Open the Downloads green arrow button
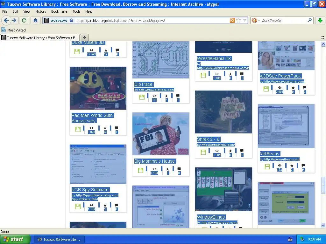Image resolution: width=326 pixels, height=244 pixels. (x=320, y=20)
